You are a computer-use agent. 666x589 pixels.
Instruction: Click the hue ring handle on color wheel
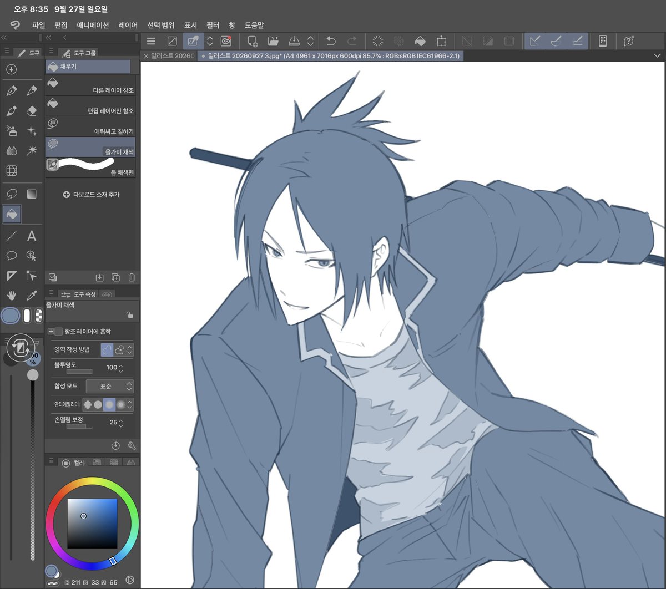point(113,561)
